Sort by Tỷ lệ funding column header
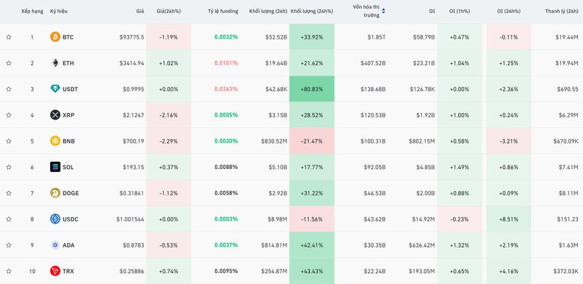This screenshot has height=284, width=583. tap(223, 11)
